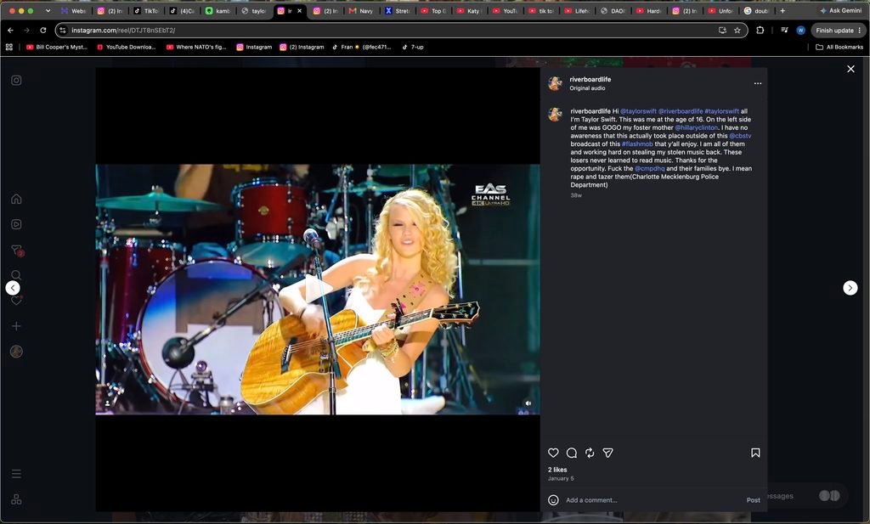870x524 pixels.
Task: Go to Instagram Home in the sidebar
Action: click(x=16, y=199)
